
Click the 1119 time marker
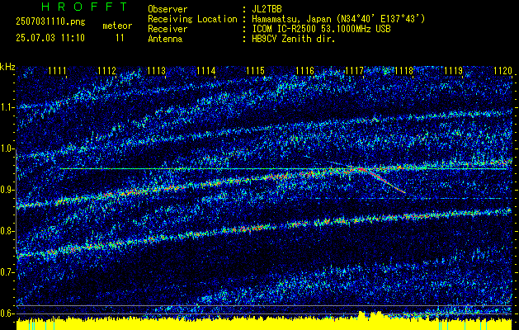click(x=453, y=71)
